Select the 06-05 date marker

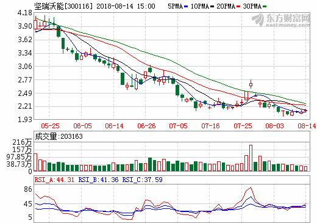82,126
